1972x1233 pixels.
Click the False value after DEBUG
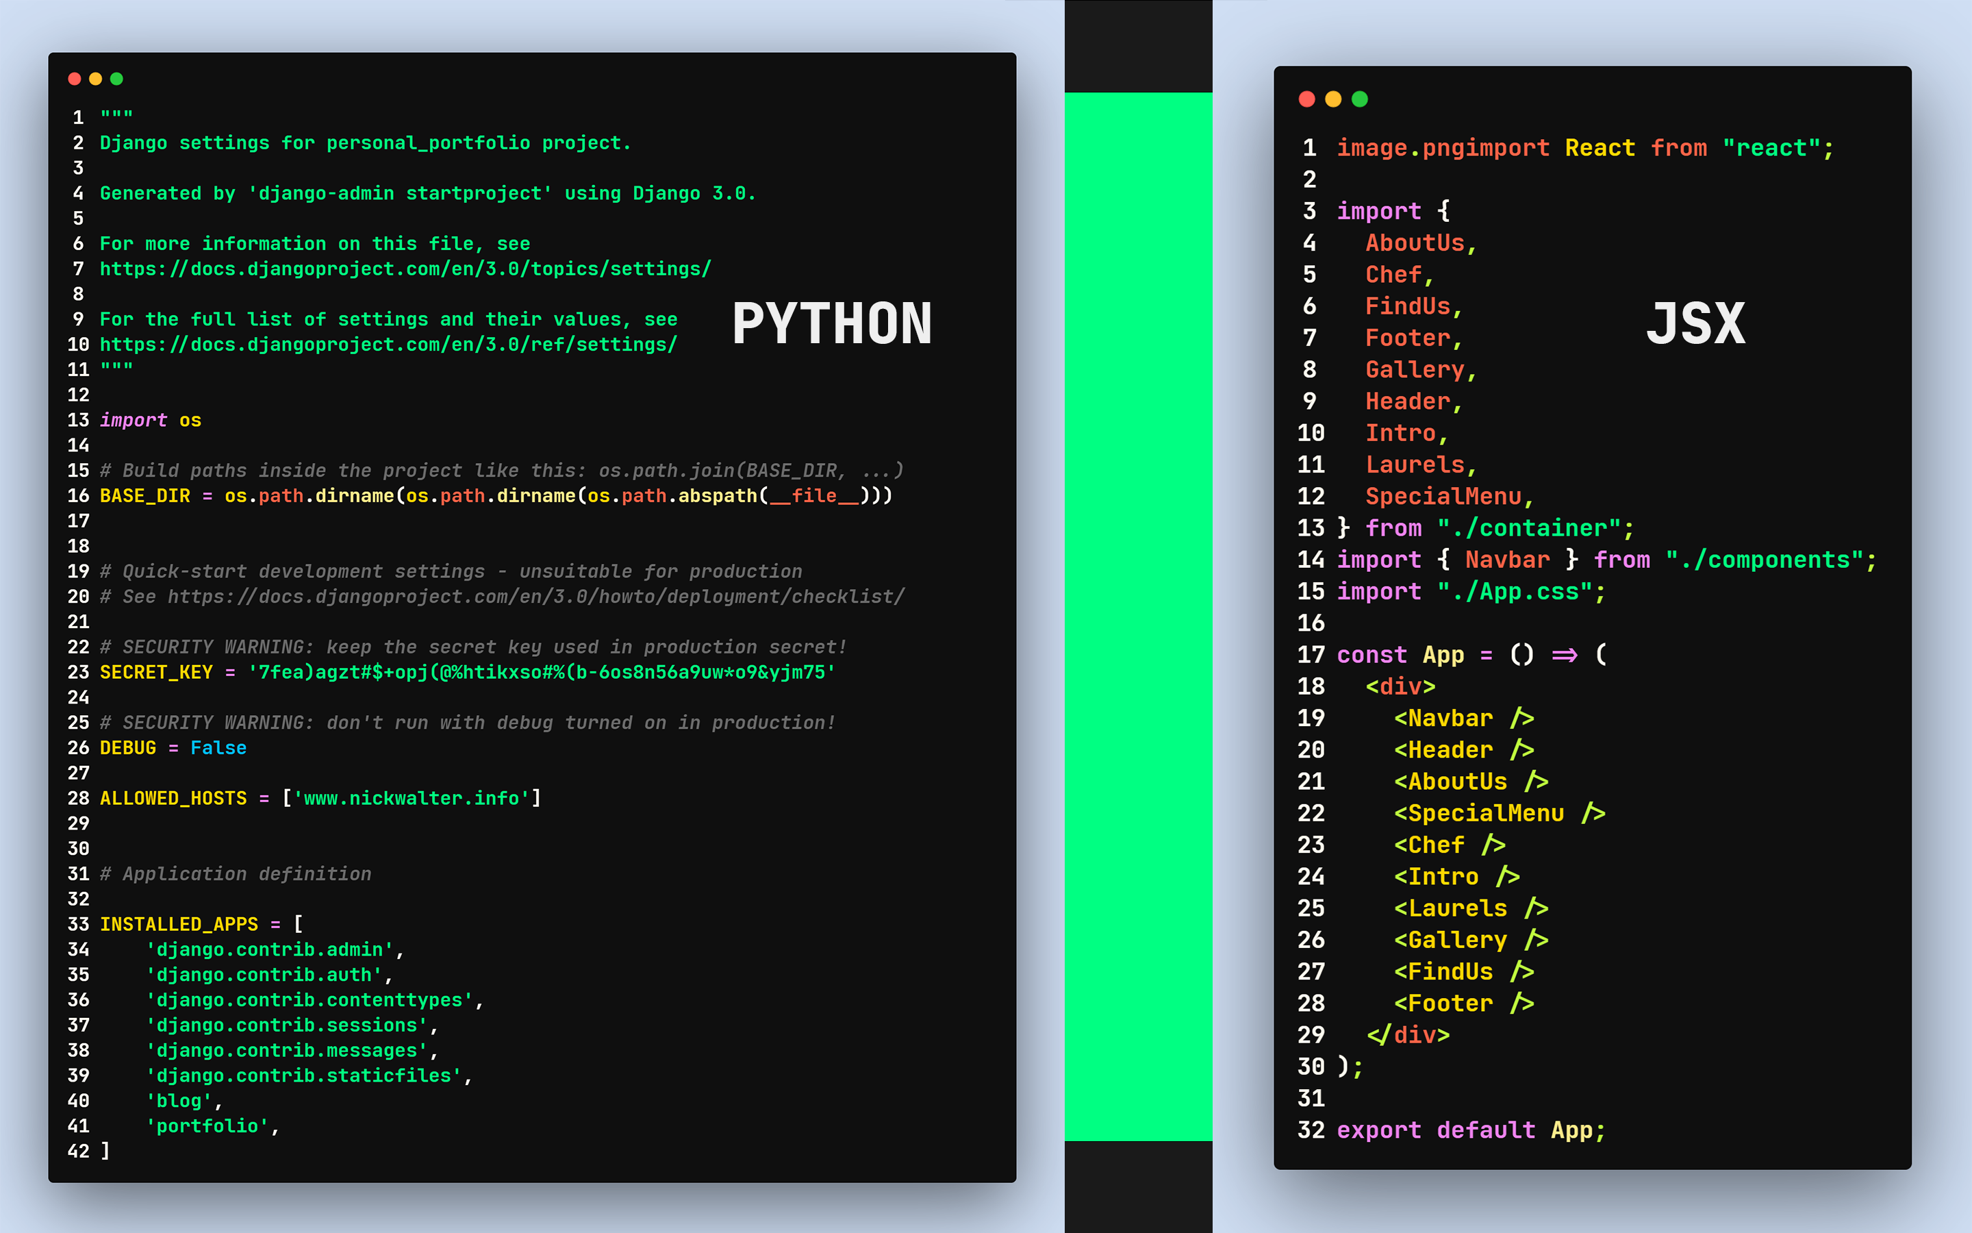[x=218, y=748]
